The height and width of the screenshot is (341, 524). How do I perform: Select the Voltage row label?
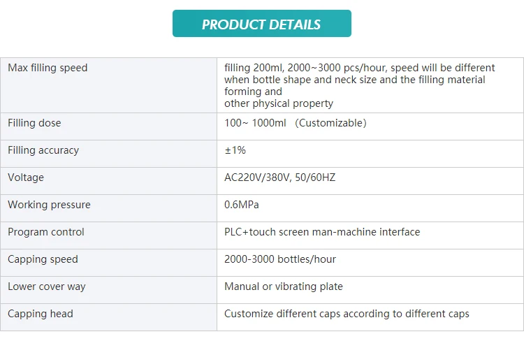point(26,177)
